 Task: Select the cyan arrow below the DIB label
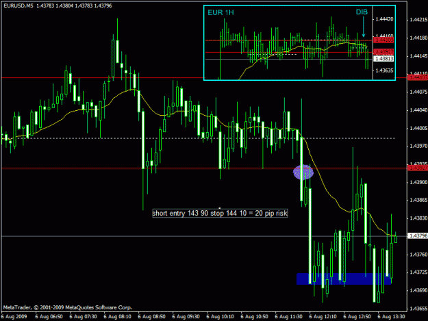[x=364, y=27]
